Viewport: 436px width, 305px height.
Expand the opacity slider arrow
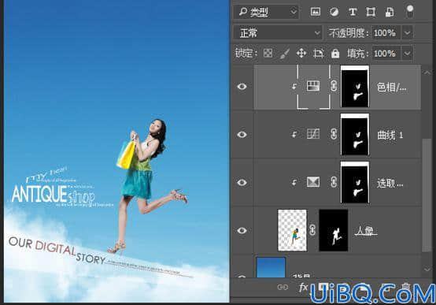click(x=408, y=33)
